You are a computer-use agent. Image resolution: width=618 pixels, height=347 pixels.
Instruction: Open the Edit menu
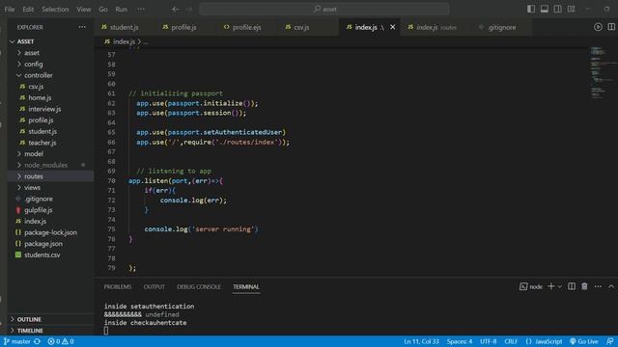click(x=28, y=9)
